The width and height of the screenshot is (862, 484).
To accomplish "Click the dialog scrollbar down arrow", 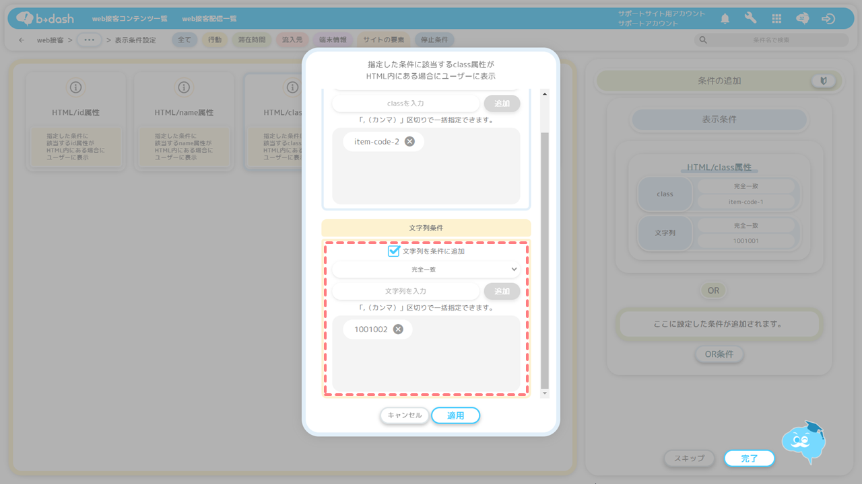I will 545,393.
